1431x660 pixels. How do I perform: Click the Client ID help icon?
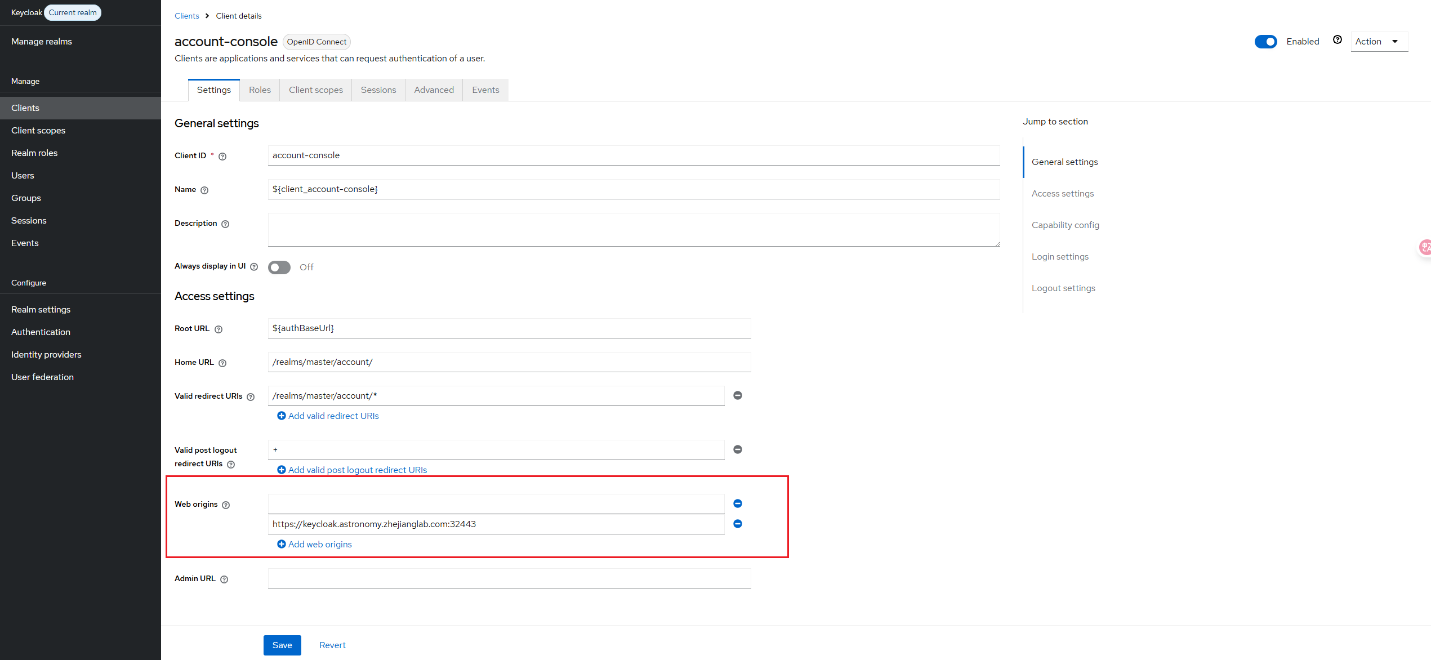point(222,157)
